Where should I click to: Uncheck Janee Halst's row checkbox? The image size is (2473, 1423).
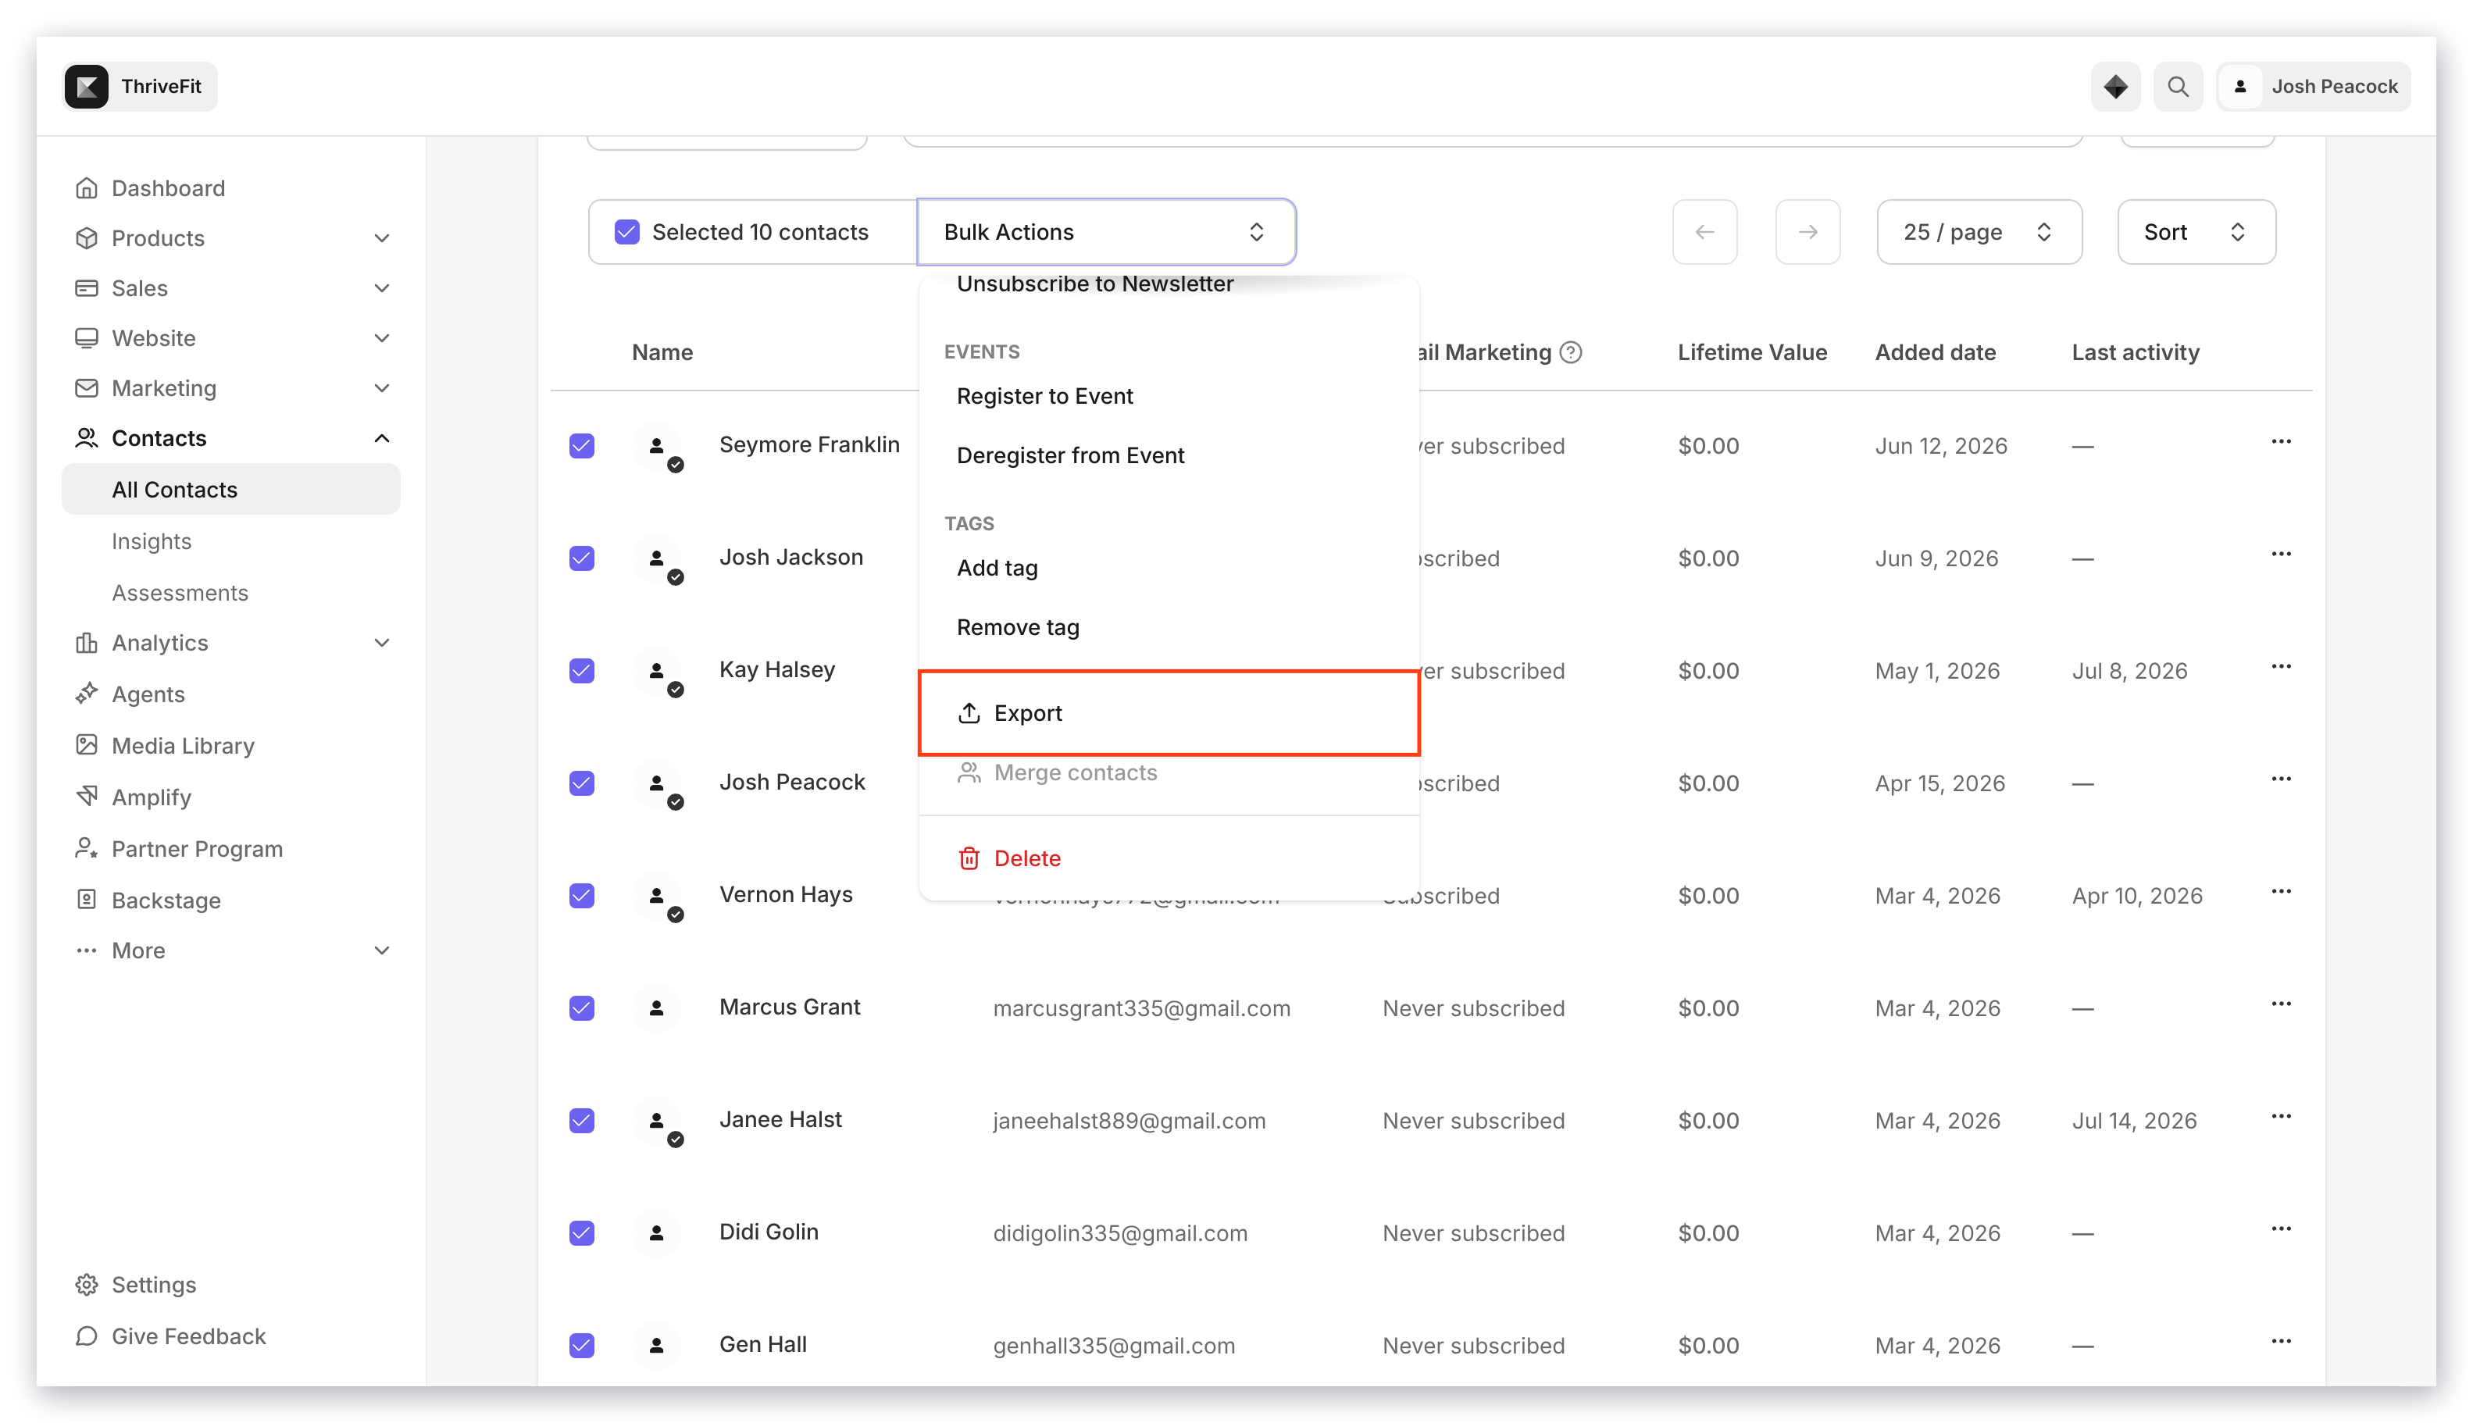pos(582,1120)
